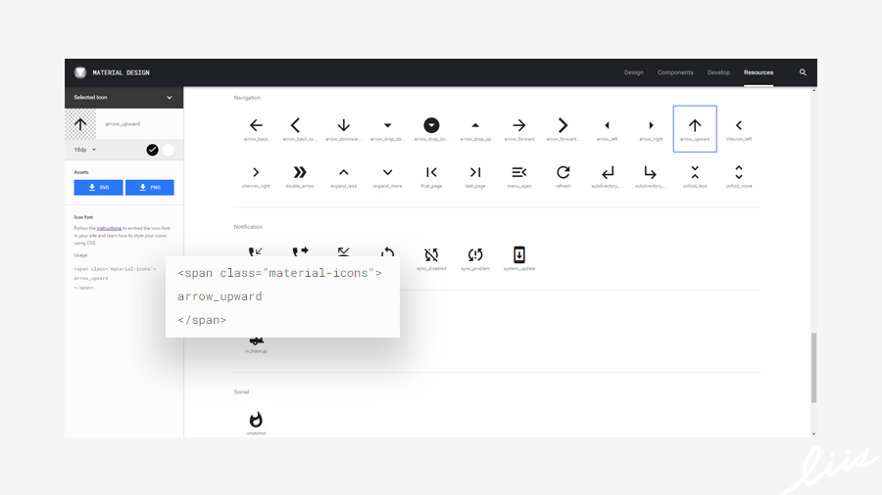This screenshot has height=495, width=882.
Task: Select the menu_open icon
Action: tap(519, 172)
